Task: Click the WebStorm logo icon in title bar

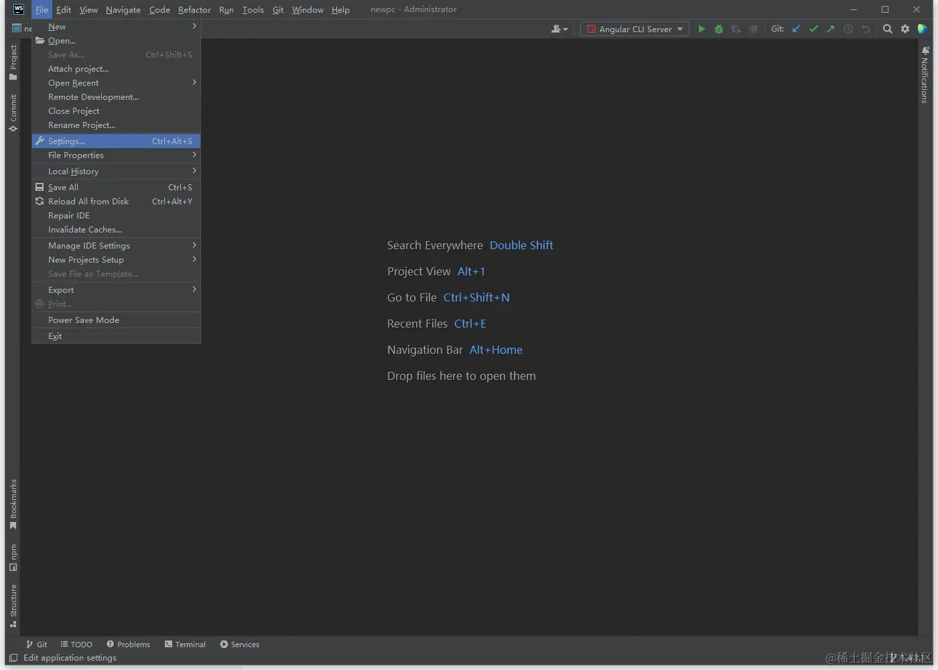Action: click(19, 9)
